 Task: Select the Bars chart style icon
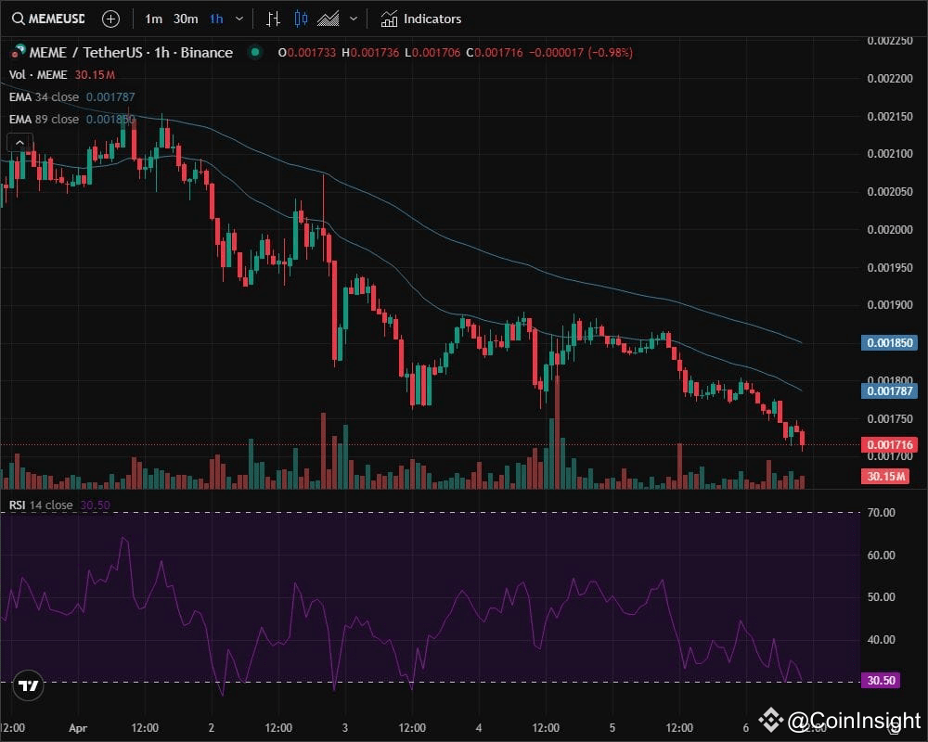tap(273, 19)
